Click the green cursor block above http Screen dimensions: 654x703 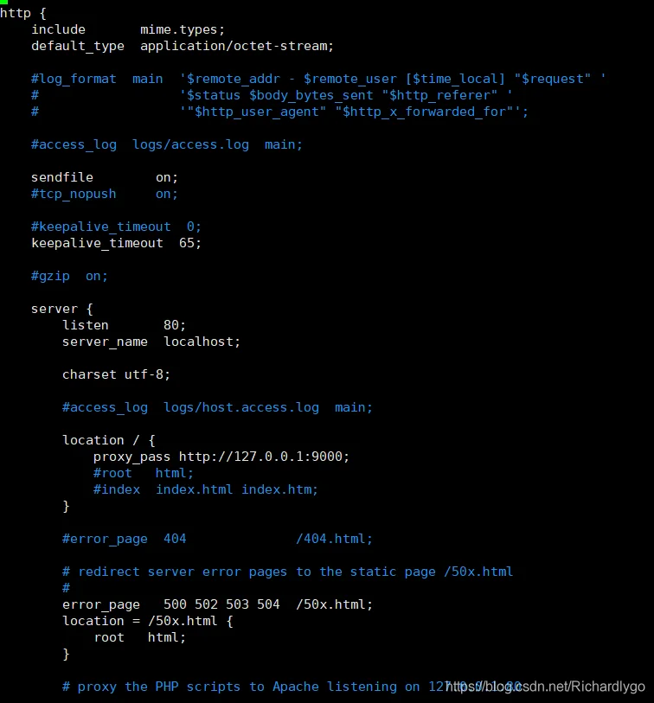click(4, 2)
